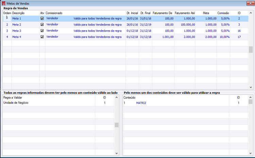
Task: Click the up arrow of Conteúdo list scrollbar
Action: tap(251, 98)
